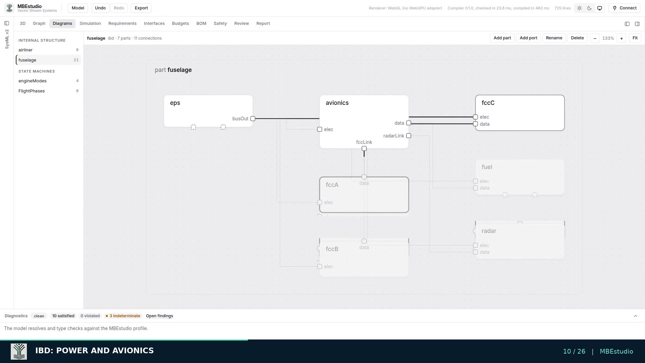Click the Connect button
The width and height of the screenshot is (645, 363).
click(625, 8)
